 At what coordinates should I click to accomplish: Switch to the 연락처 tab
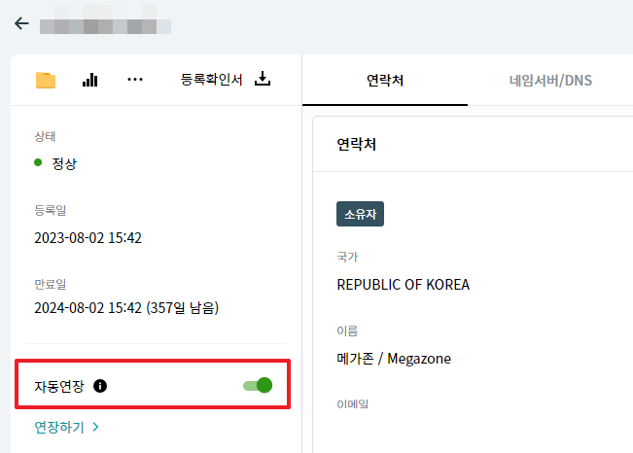coord(385,80)
